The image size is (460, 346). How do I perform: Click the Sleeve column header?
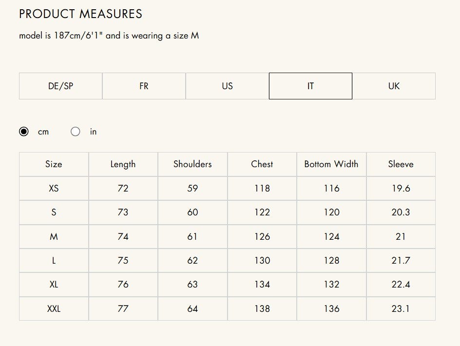(x=401, y=164)
